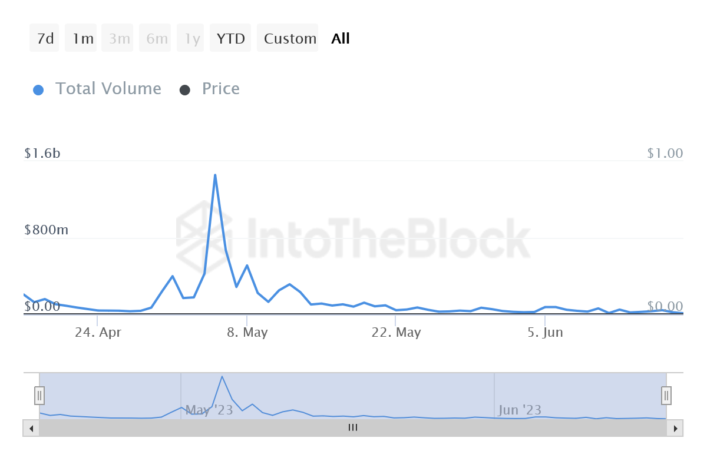Choose the YTD range option
The image size is (707, 471).
pos(230,38)
